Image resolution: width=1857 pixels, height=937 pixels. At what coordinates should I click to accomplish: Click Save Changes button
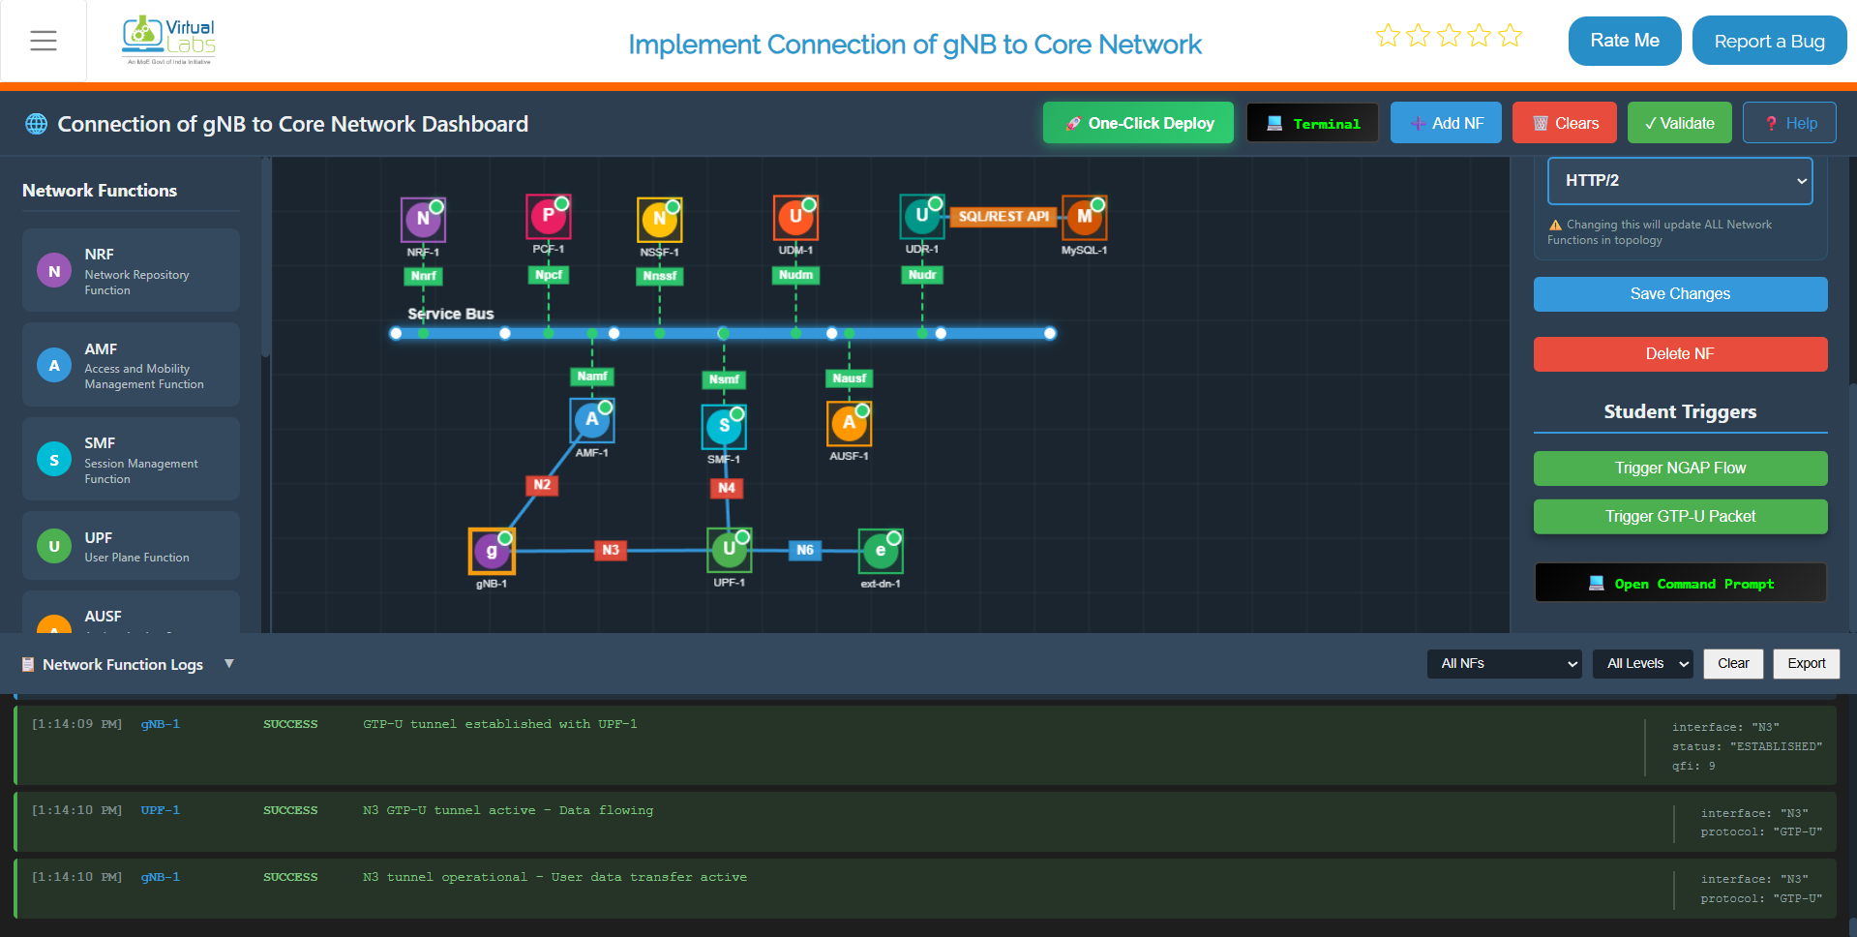point(1680,294)
